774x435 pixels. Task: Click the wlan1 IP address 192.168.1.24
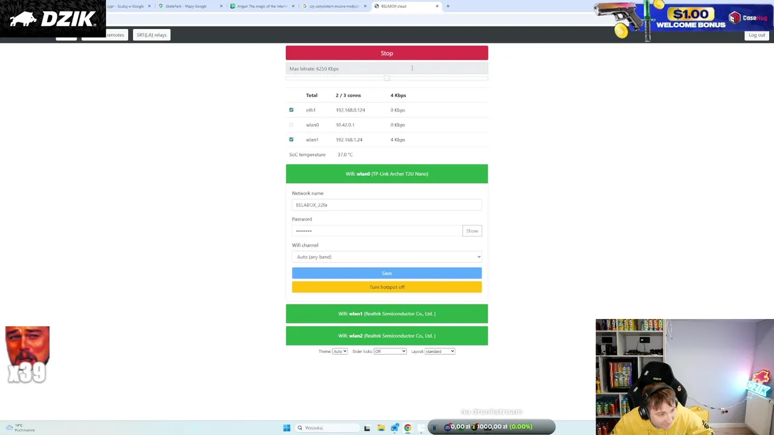click(x=349, y=140)
